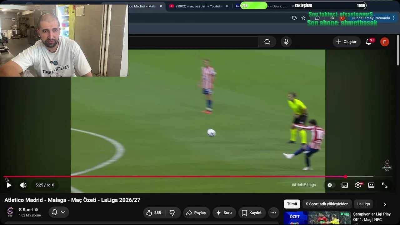Click the install-app icon in the address bar
The height and width of the screenshot is (225, 400).
point(294,18)
